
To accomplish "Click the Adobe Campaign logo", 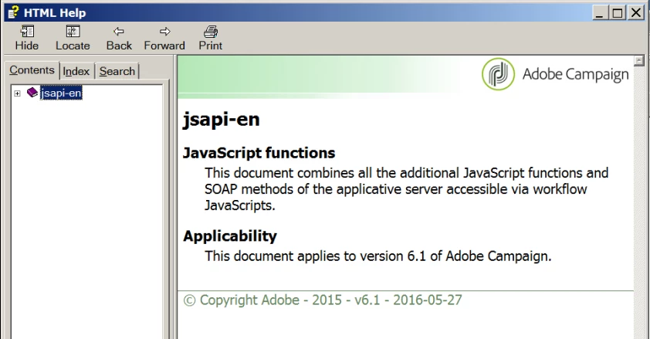I will pos(554,74).
